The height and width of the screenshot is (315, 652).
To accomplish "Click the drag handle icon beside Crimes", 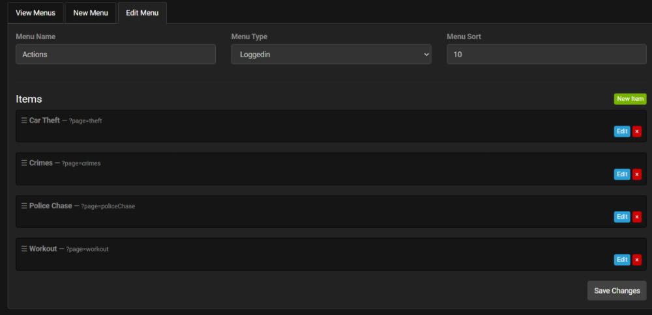I will tap(24, 163).
